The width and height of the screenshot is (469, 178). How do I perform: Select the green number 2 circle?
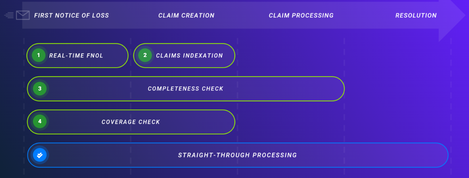pyautogui.click(x=145, y=56)
